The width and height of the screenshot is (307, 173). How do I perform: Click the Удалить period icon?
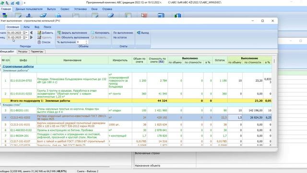click(x=39, y=37)
